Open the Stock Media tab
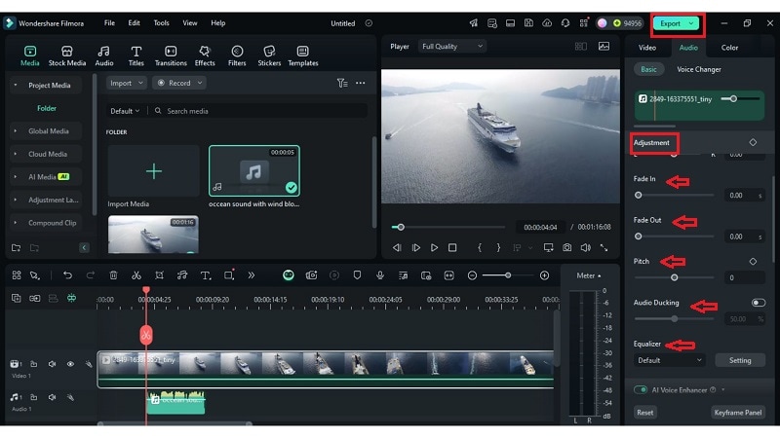 66,55
